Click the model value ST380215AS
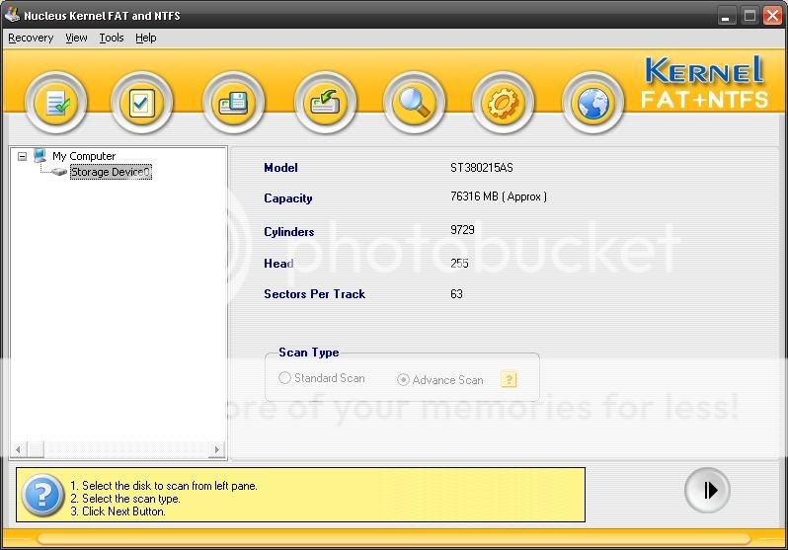This screenshot has height=550, width=788. coord(482,168)
